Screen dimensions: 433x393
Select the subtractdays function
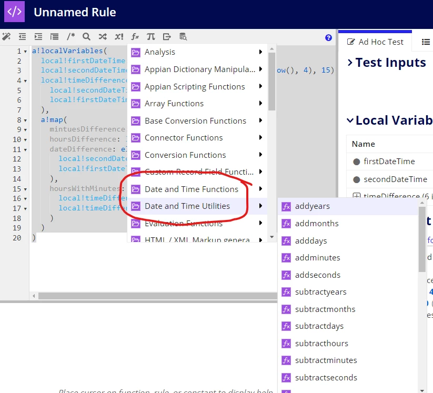[348, 326]
